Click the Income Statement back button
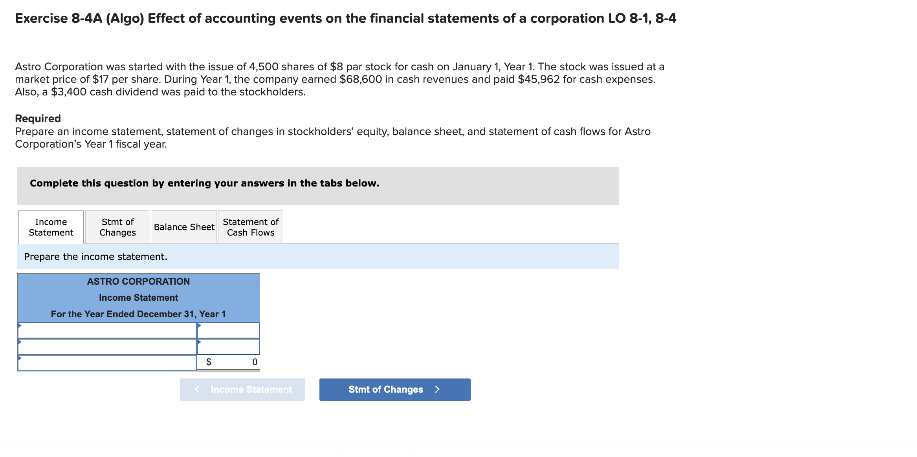Image resolution: width=917 pixels, height=457 pixels. (242, 389)
